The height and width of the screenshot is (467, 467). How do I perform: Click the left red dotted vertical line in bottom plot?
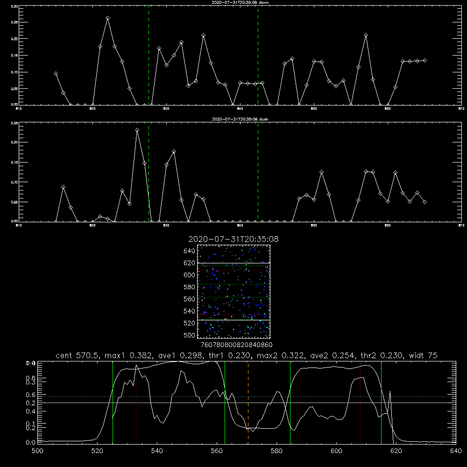[x=136, y=403]
